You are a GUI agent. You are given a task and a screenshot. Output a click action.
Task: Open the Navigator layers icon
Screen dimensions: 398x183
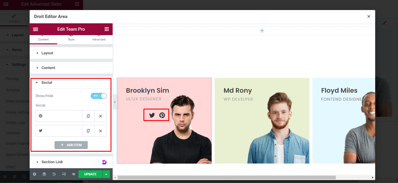pos(44,174)
